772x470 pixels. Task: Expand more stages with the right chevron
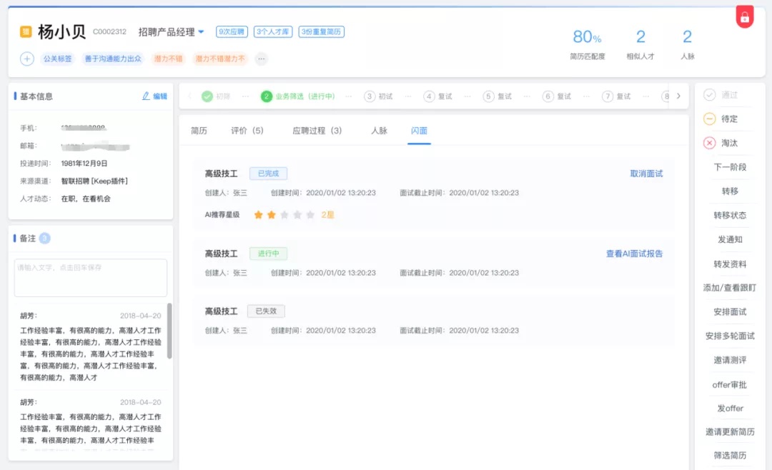[677, 95]
